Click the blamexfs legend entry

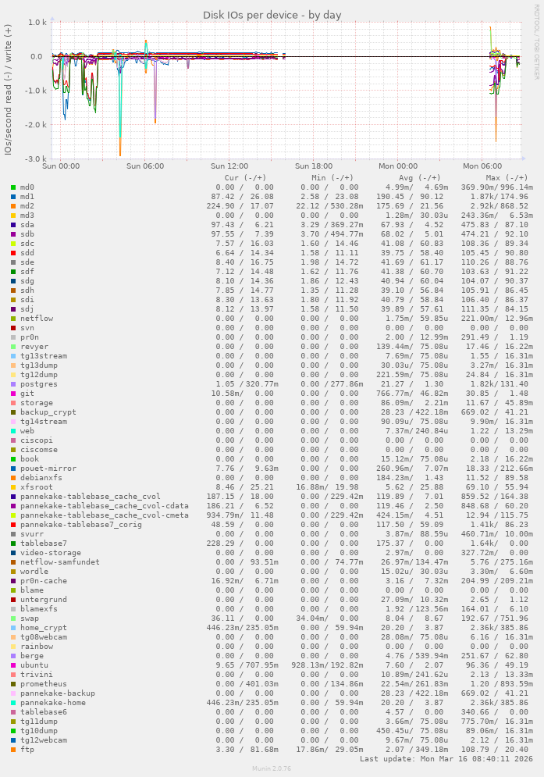tap(39, 609)
